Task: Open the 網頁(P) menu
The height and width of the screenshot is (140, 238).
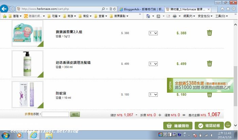Action: pos(189,16)
